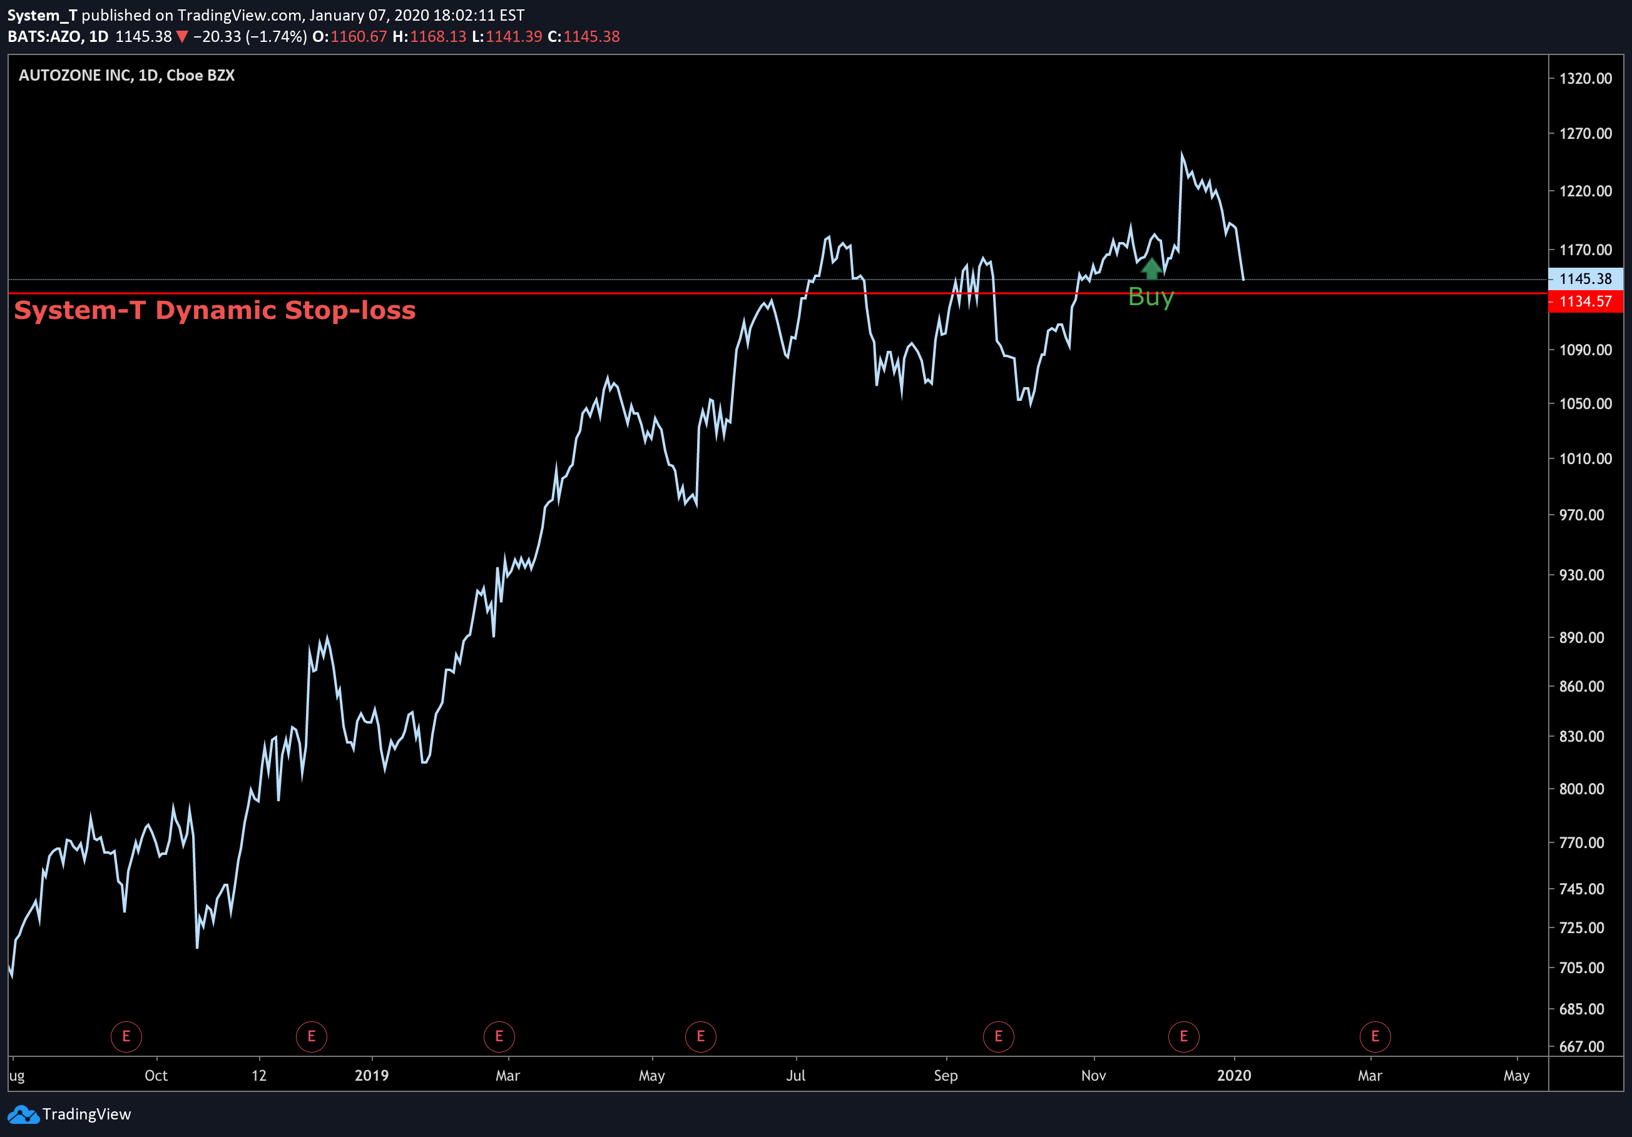Click the low value 1141.39
This screenshot has width=1632, height=1137.
point(514,36)
